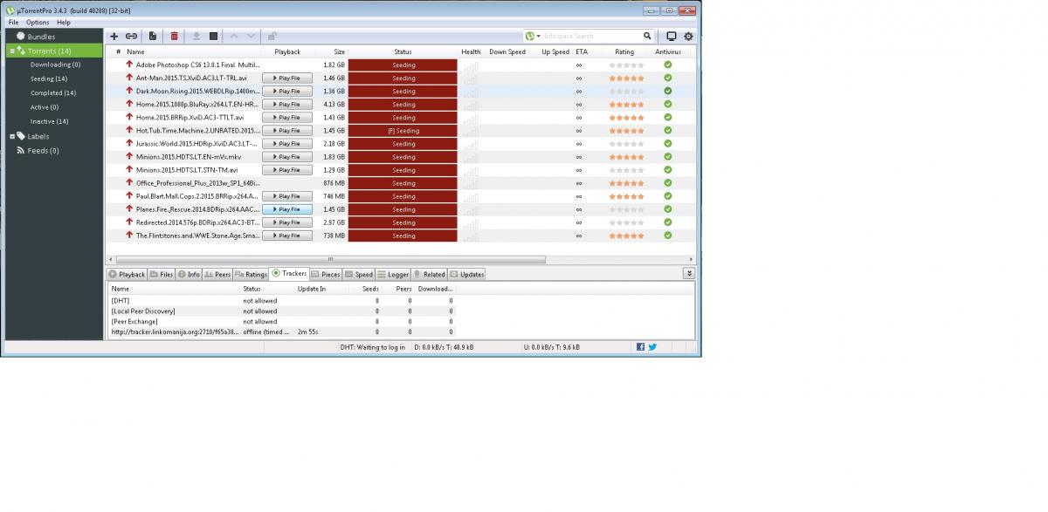The width and height of the screenshot is (1048, 512).
Task: Click health bars icon for Adobe Photoshop row
Action: click(471, 65)
